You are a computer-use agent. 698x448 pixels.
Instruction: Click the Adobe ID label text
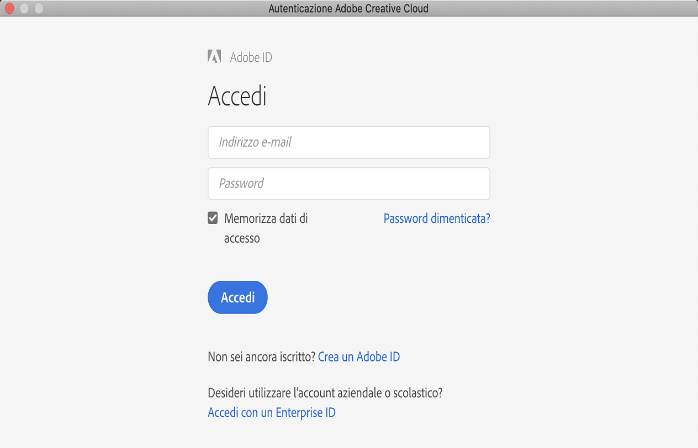(251, 57)
